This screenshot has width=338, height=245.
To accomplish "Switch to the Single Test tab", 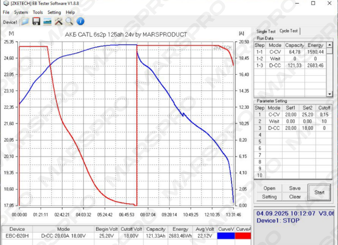I will (x=266, y=32).
